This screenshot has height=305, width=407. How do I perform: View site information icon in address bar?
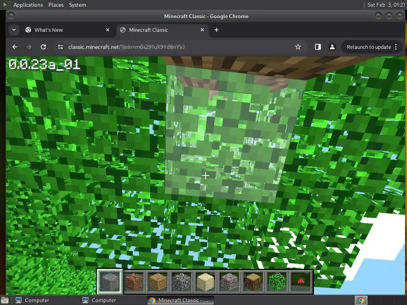click(x=60, y=47)
